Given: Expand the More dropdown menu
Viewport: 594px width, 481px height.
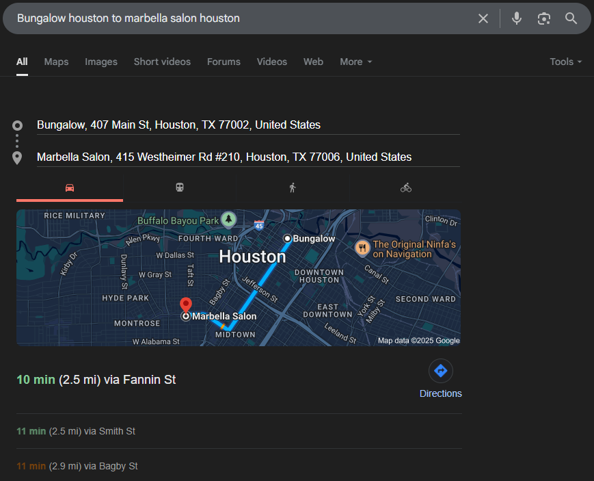Looking at the screenshot, I should pos(355,62).
